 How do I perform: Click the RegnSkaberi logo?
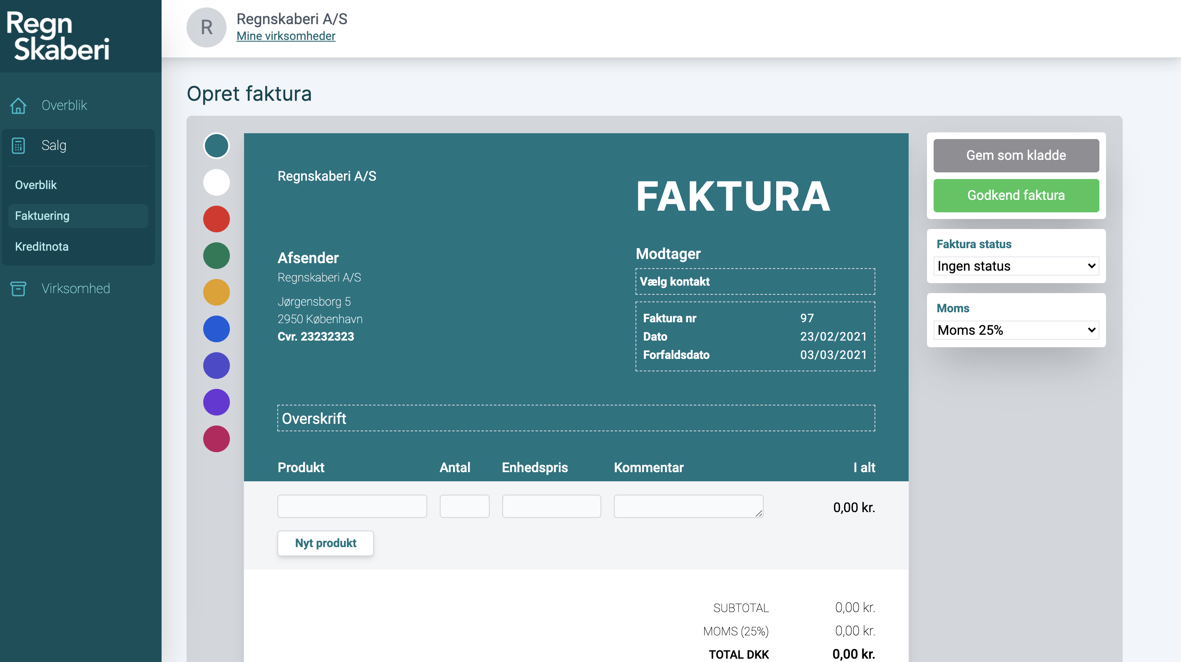point(58,36)
